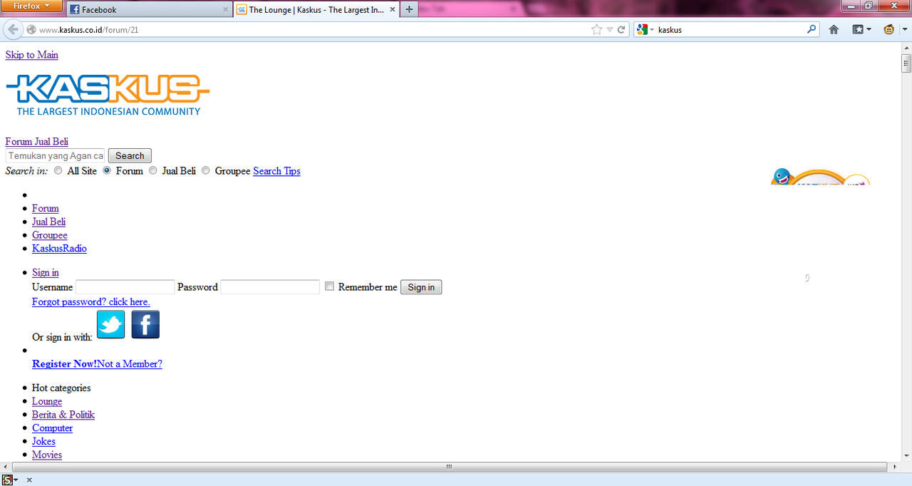Go to the Firefox home page

(x=834, y=30)
